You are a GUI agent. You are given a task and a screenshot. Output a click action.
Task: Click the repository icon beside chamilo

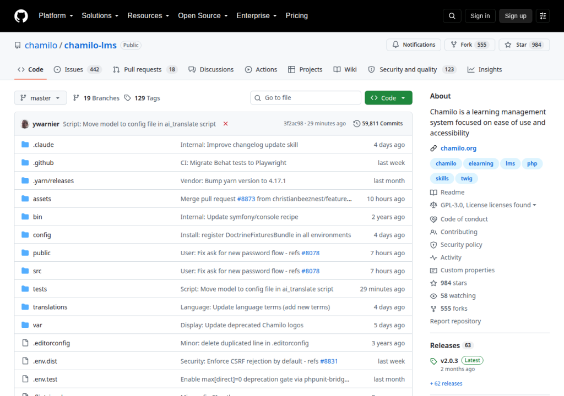pos(18,45)
